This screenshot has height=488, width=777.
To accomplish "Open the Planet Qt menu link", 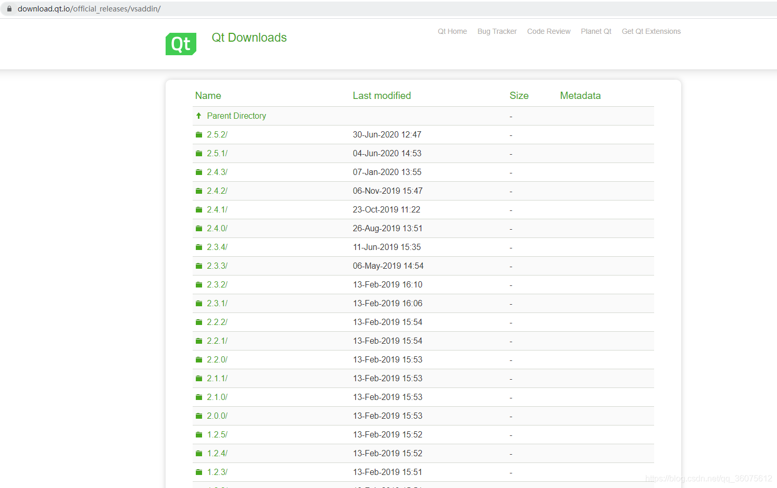I will 596,31.
